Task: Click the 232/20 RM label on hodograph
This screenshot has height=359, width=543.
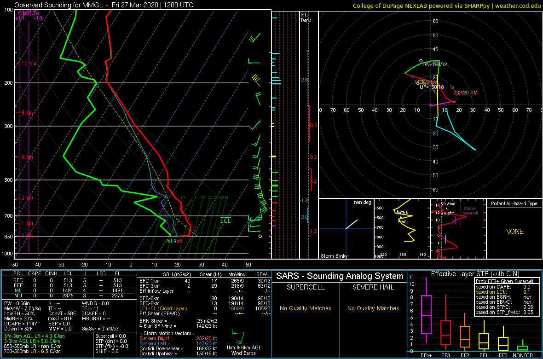Action: pos(466,93)
